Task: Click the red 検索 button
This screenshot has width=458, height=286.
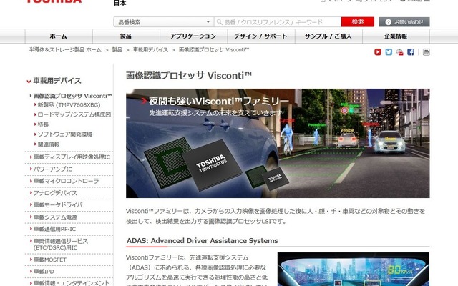Action: [358, 22]
